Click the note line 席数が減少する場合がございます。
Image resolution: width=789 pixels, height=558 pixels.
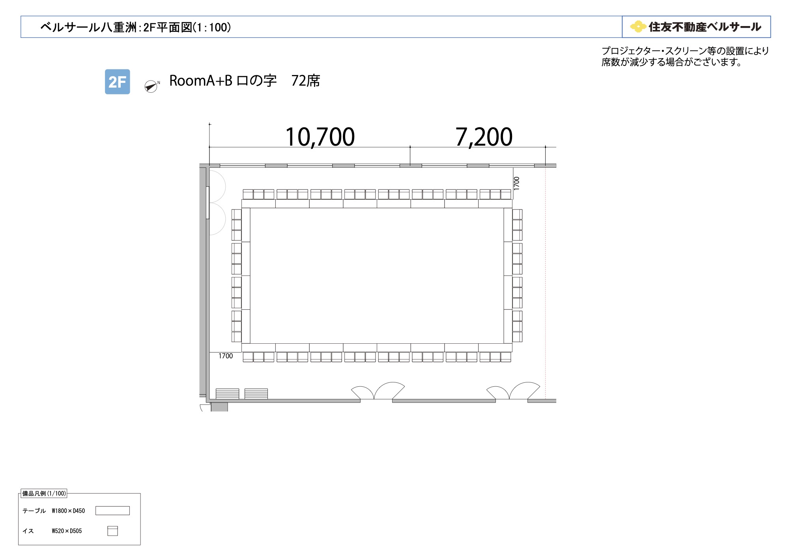click(x=672, y=62)
